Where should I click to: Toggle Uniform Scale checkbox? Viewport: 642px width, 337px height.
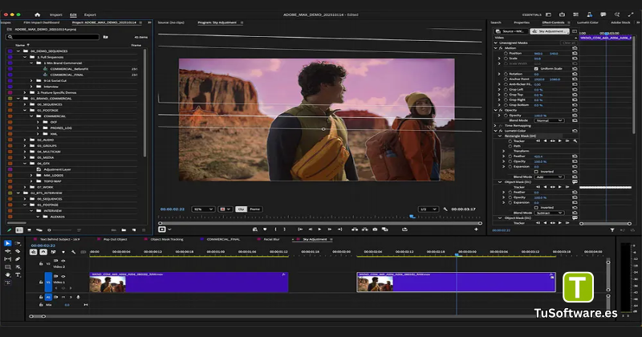(x=536, y=69)
